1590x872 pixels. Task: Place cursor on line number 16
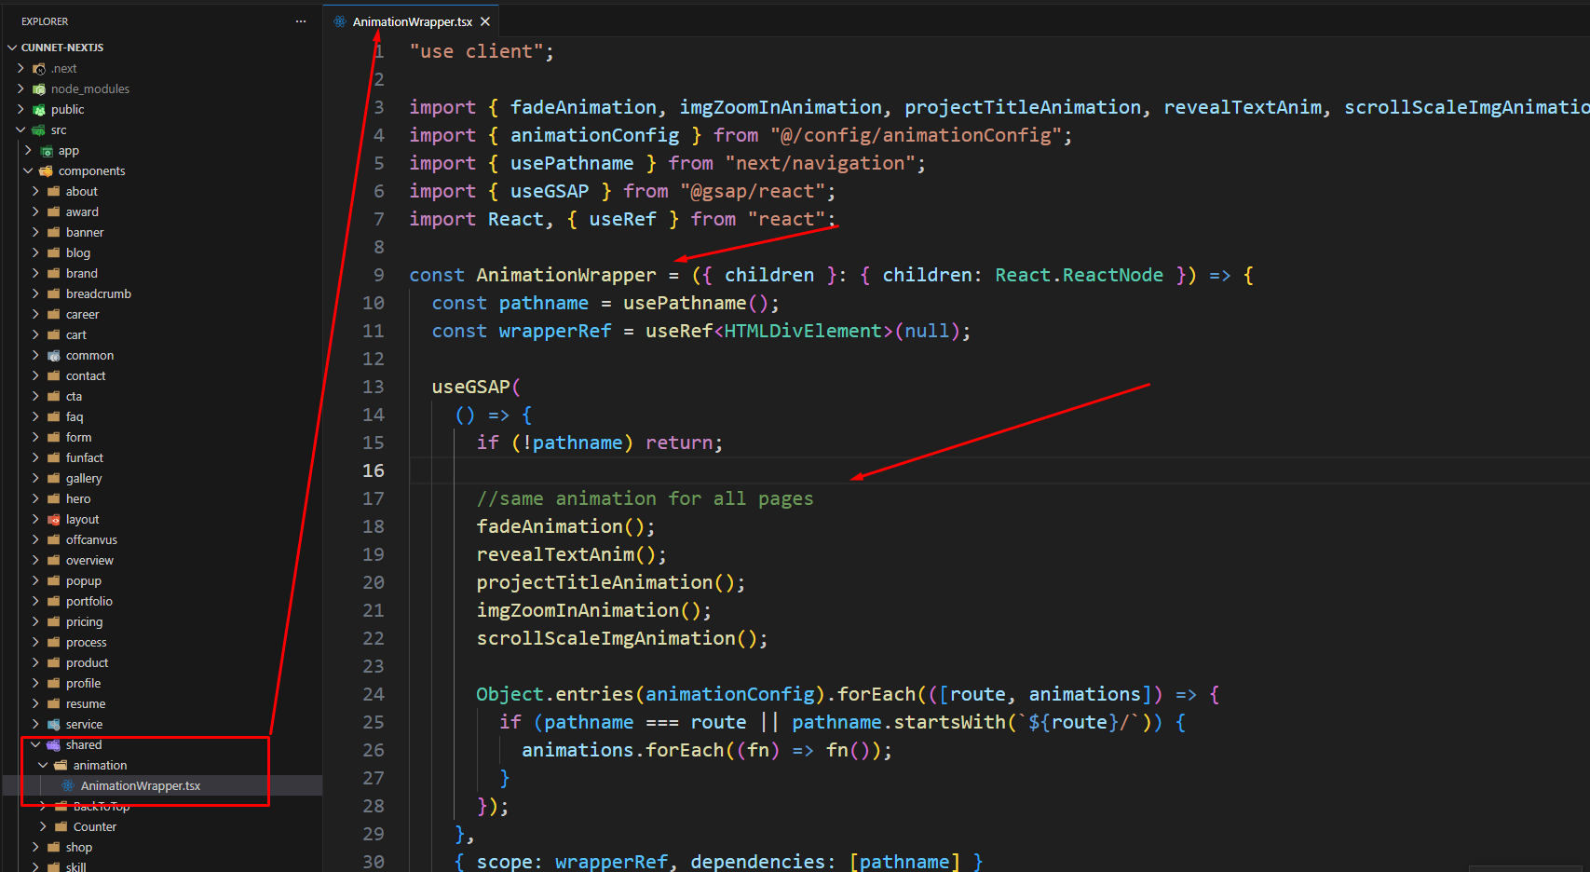click(373, 470)
